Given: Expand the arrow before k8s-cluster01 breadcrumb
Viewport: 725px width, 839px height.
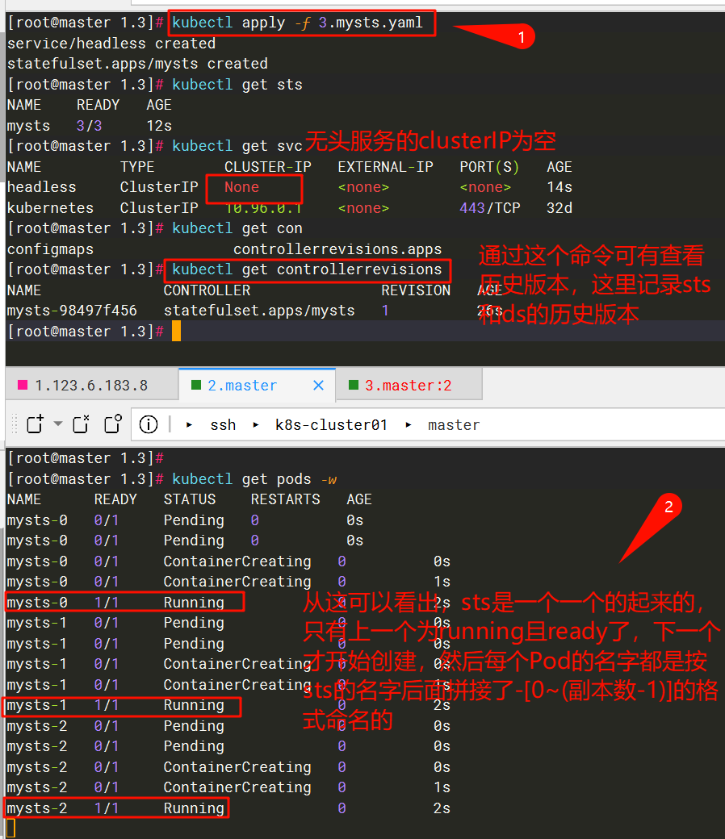Looking at the screenshot, I should point(255,425).
